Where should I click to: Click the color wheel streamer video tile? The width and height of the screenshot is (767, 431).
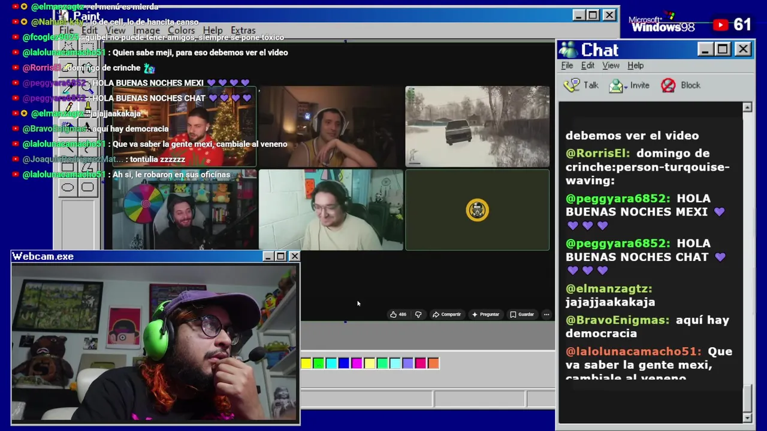[185, 210]
